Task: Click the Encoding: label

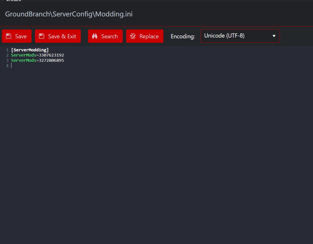Action: [x=183, y=36]
